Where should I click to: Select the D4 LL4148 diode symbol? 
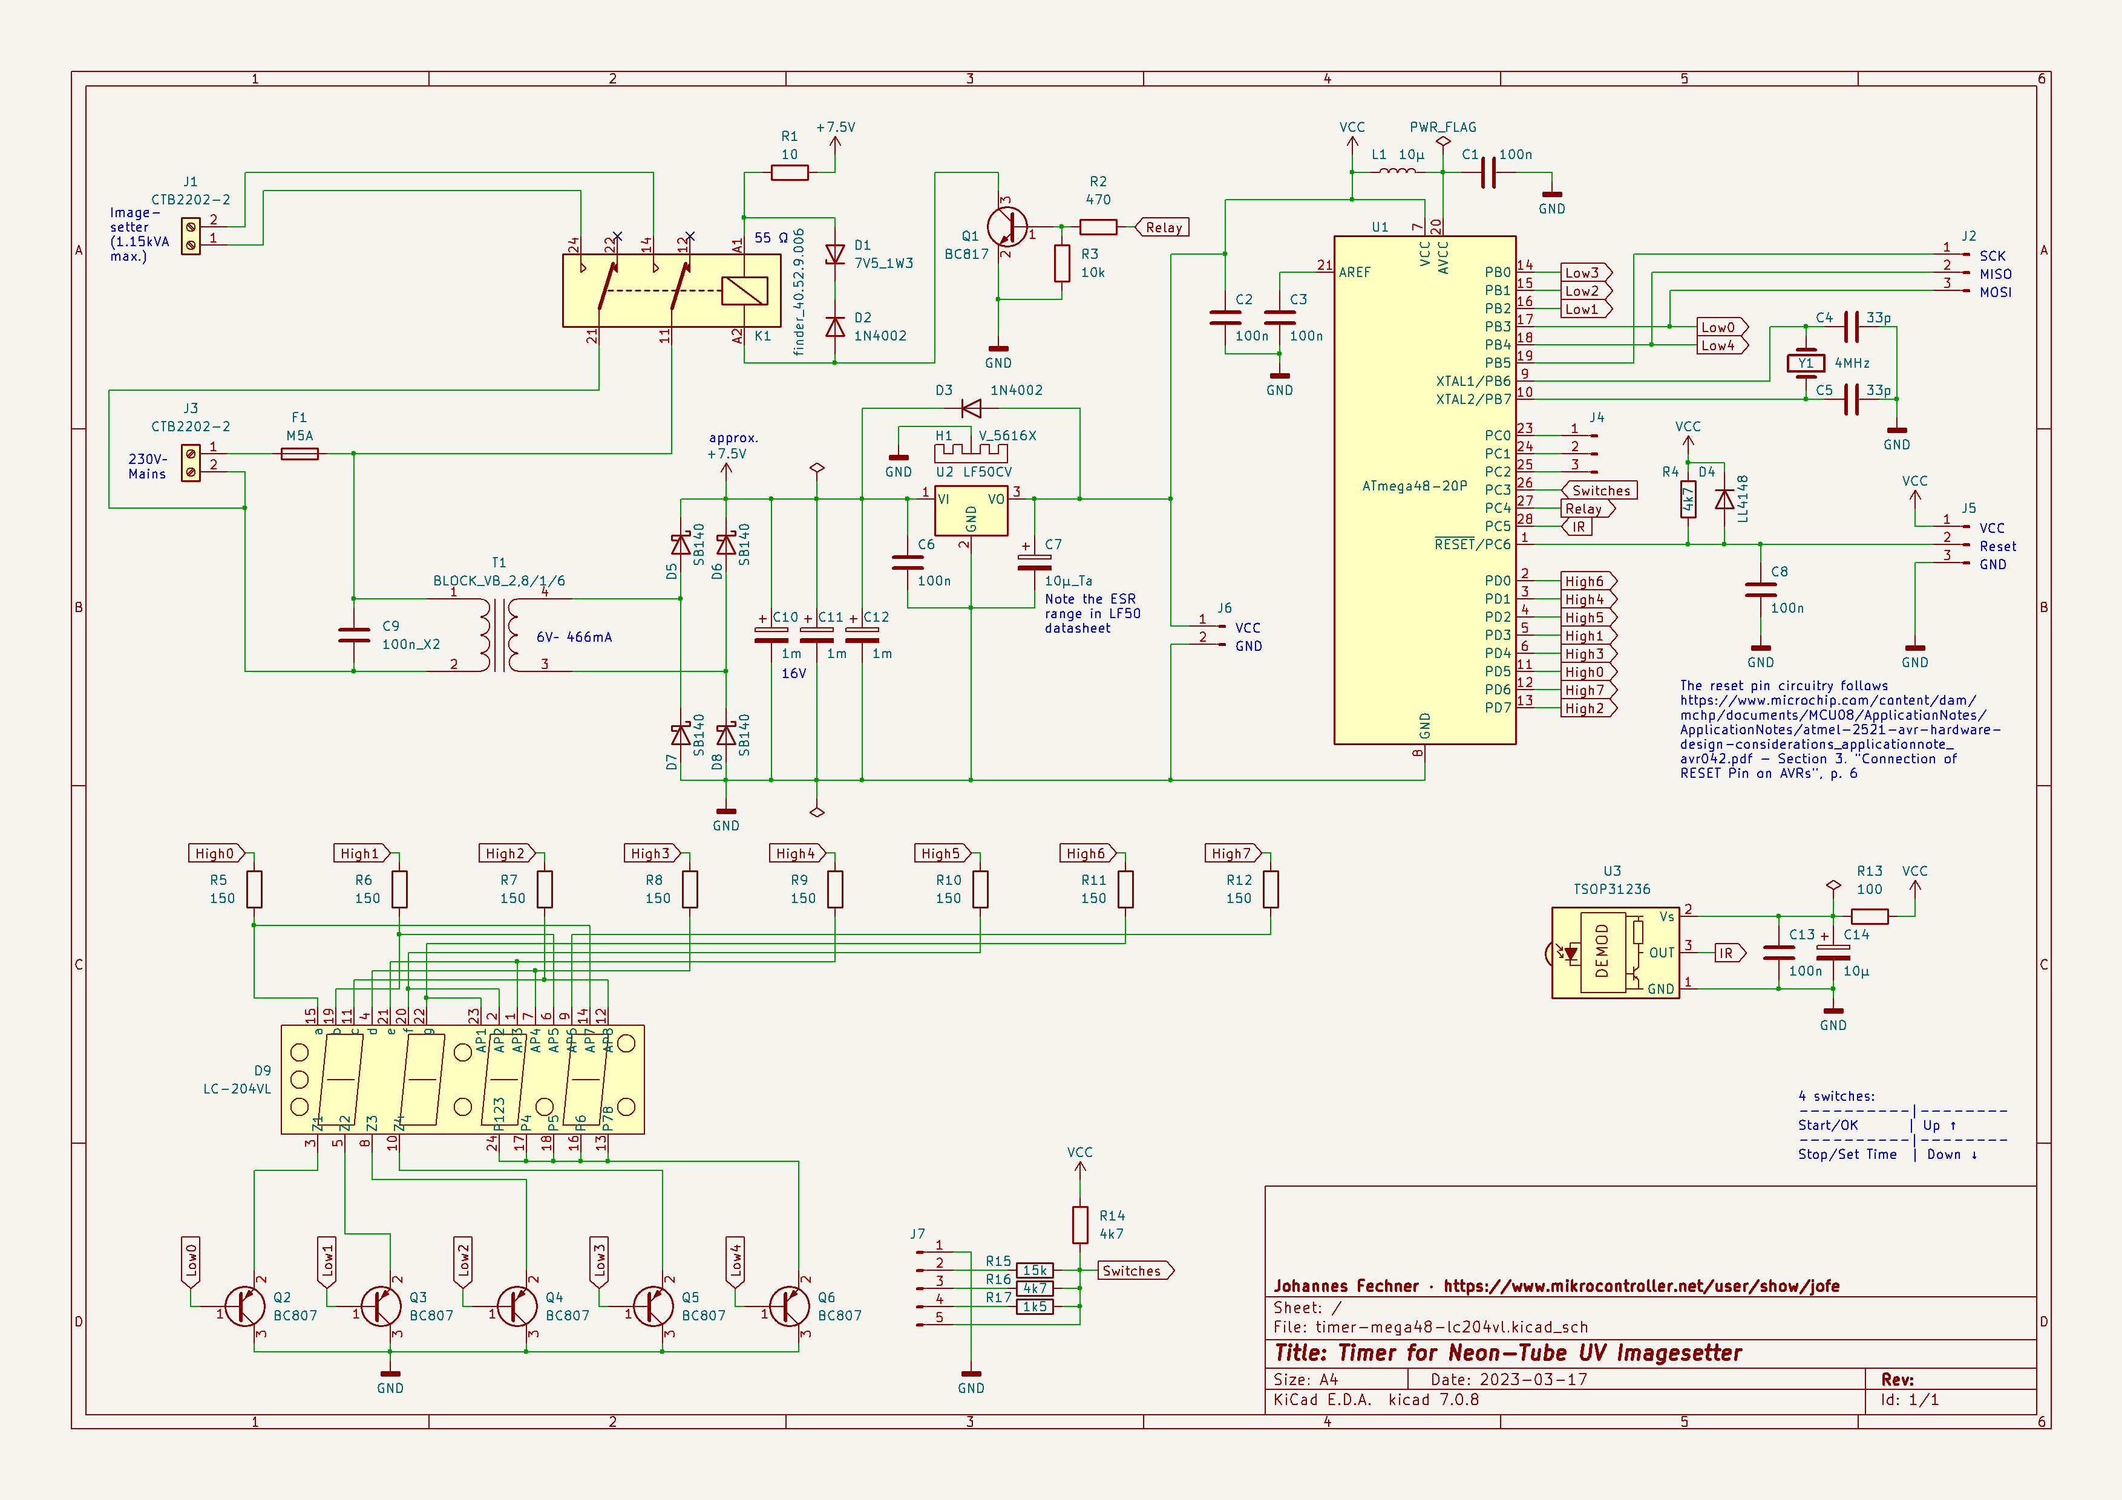coord(1724,500)
